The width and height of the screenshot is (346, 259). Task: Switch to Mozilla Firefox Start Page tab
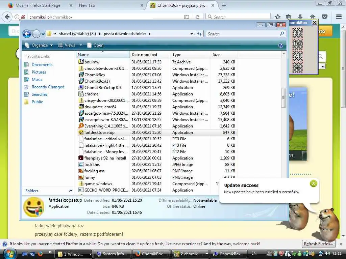pyautogui.click(x=38, y=5)
